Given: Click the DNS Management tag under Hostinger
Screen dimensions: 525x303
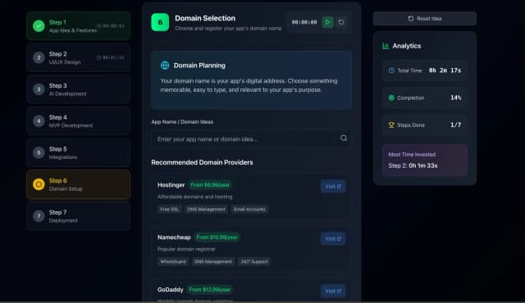Looking at the screenshot, I should (x=206, y=210).
